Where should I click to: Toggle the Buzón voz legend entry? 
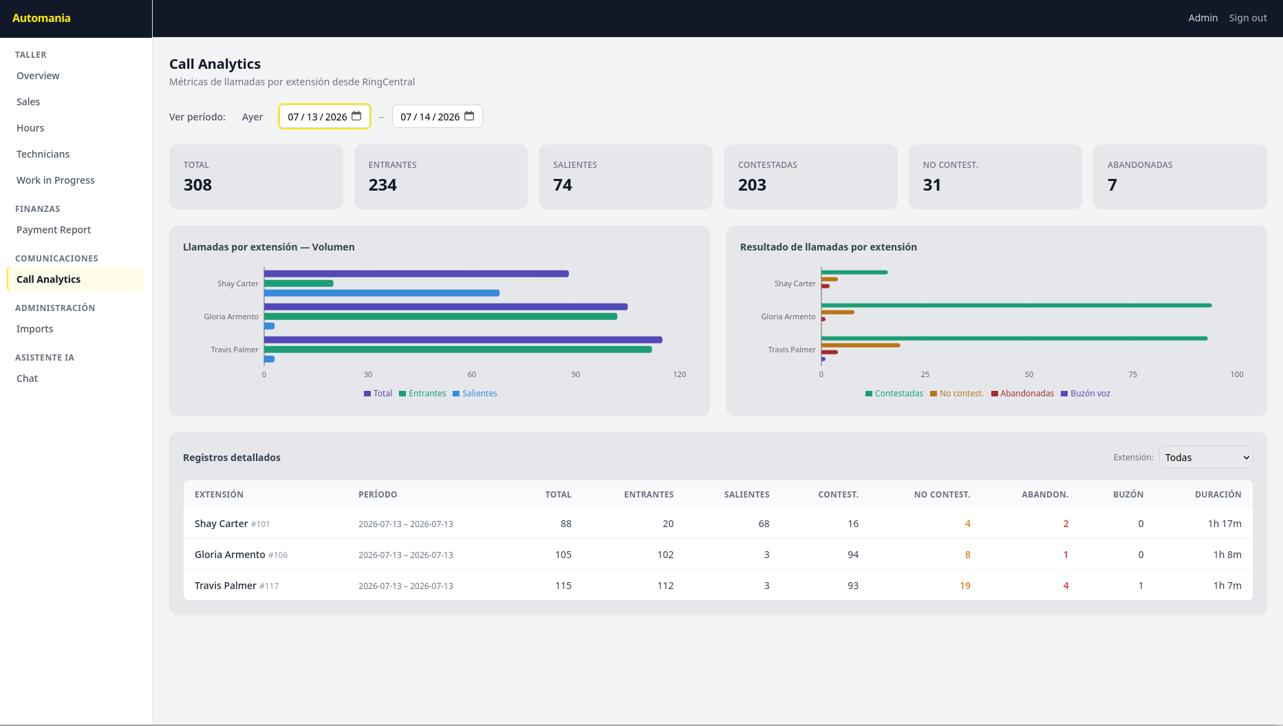pos(1086,394)
